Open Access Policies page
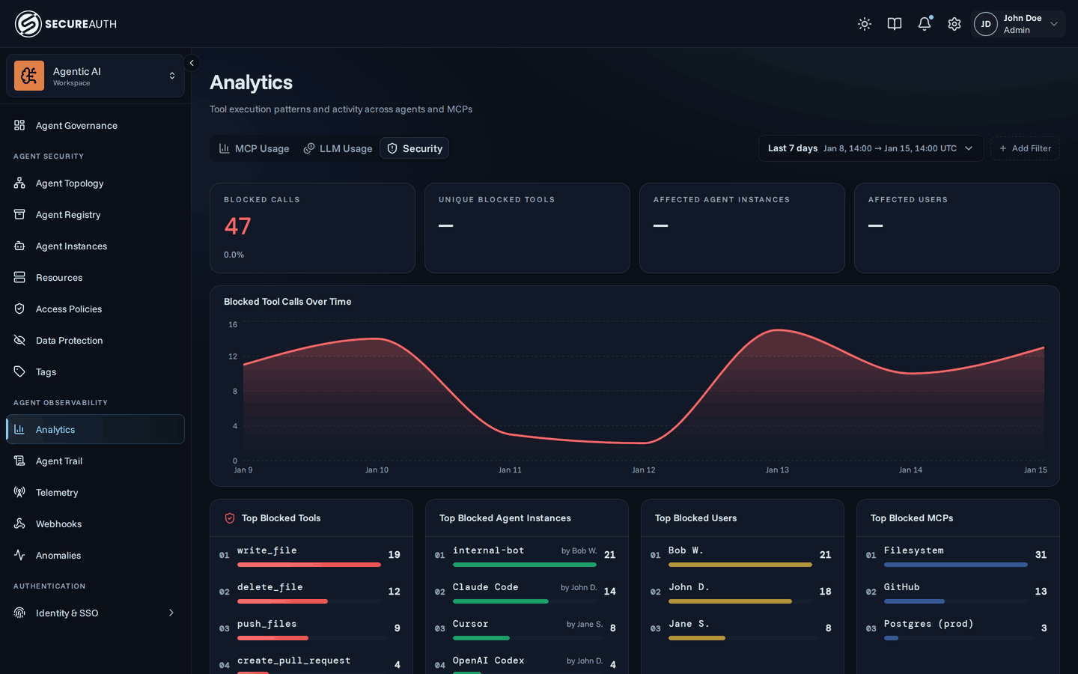1078x674 pixels. (95, 309)
